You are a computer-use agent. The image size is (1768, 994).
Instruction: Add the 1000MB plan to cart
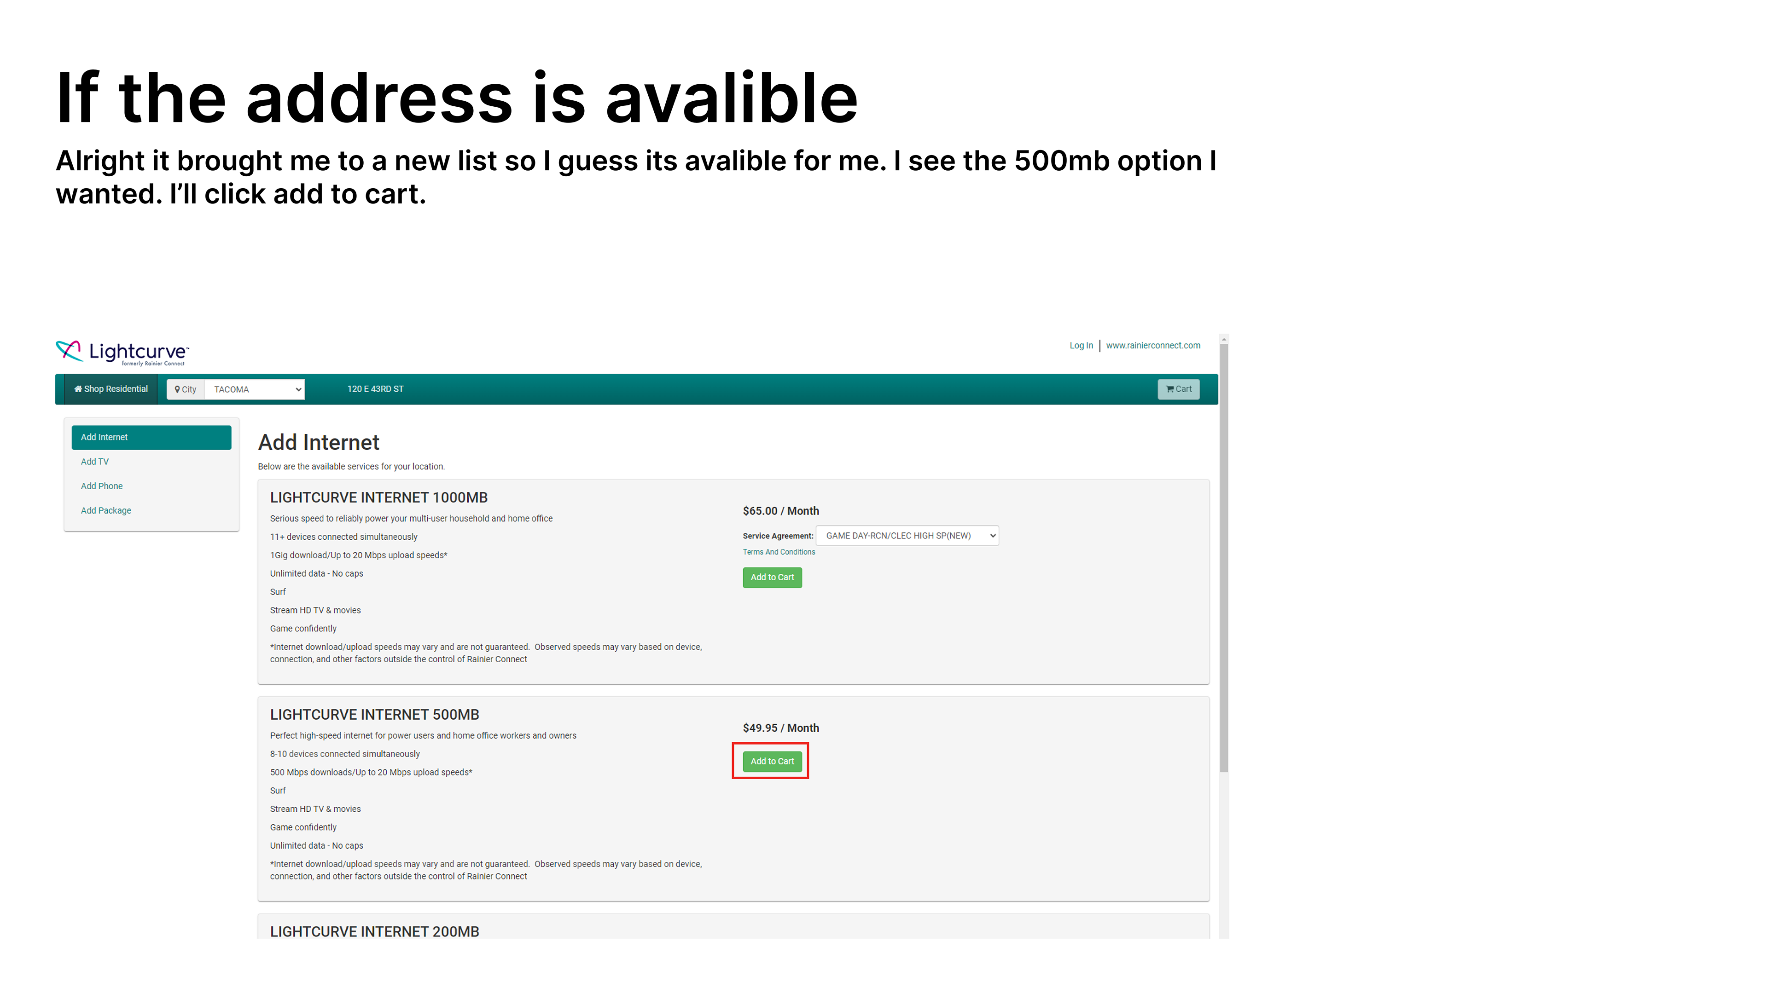pyautogui.click(x=772, y=578)
